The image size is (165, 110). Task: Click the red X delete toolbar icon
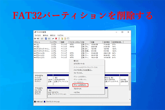[x=56, y=38]
